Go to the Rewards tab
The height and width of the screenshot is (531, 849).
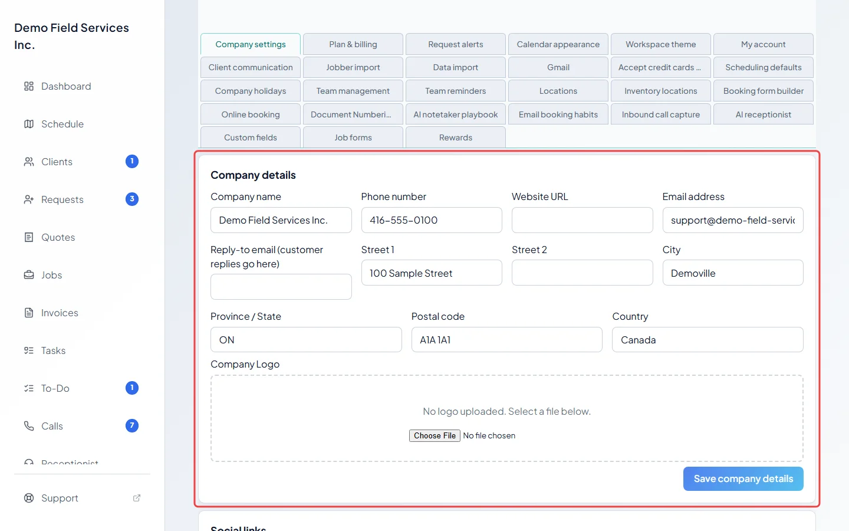point(456,137)
